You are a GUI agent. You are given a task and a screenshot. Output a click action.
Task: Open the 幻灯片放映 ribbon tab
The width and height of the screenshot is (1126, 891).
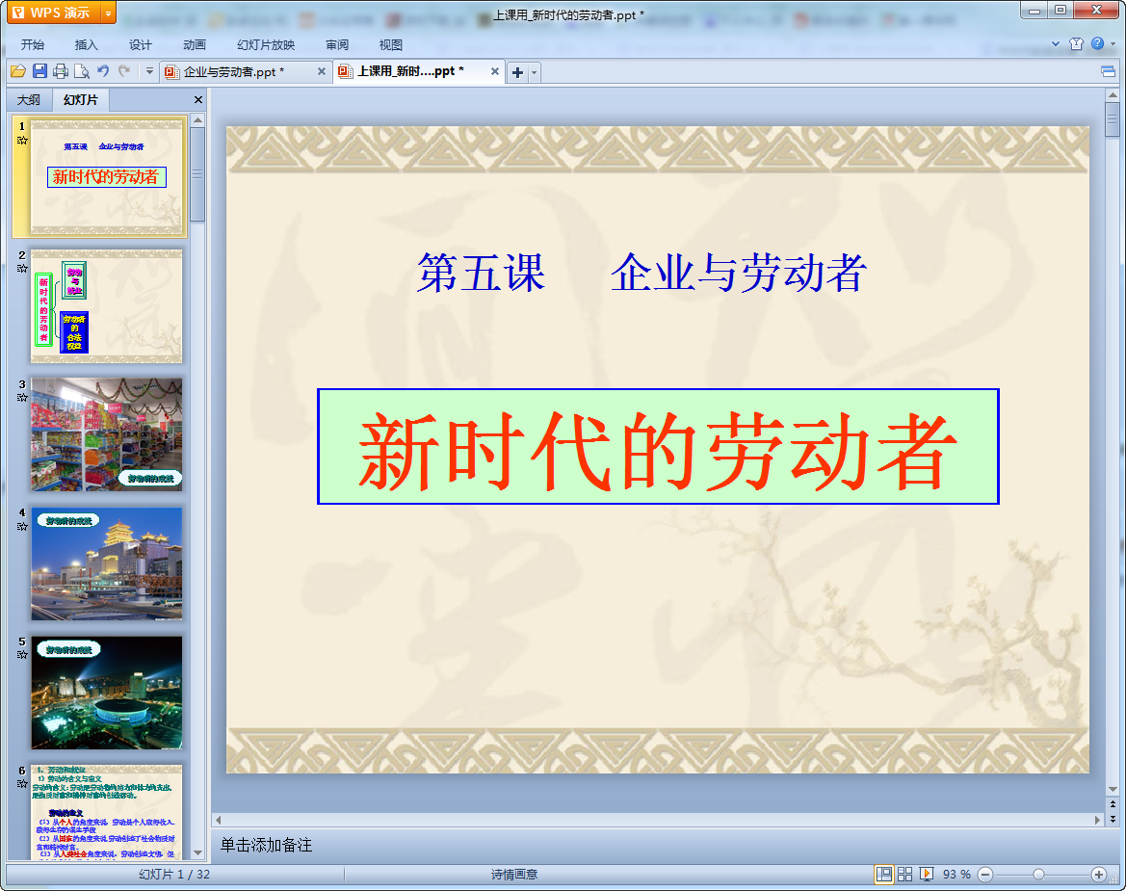[266, 44]
